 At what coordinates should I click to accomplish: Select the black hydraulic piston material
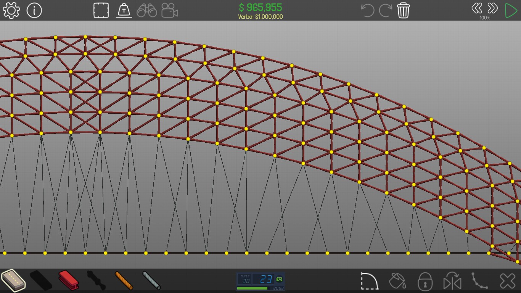click(x=96, y=280)
